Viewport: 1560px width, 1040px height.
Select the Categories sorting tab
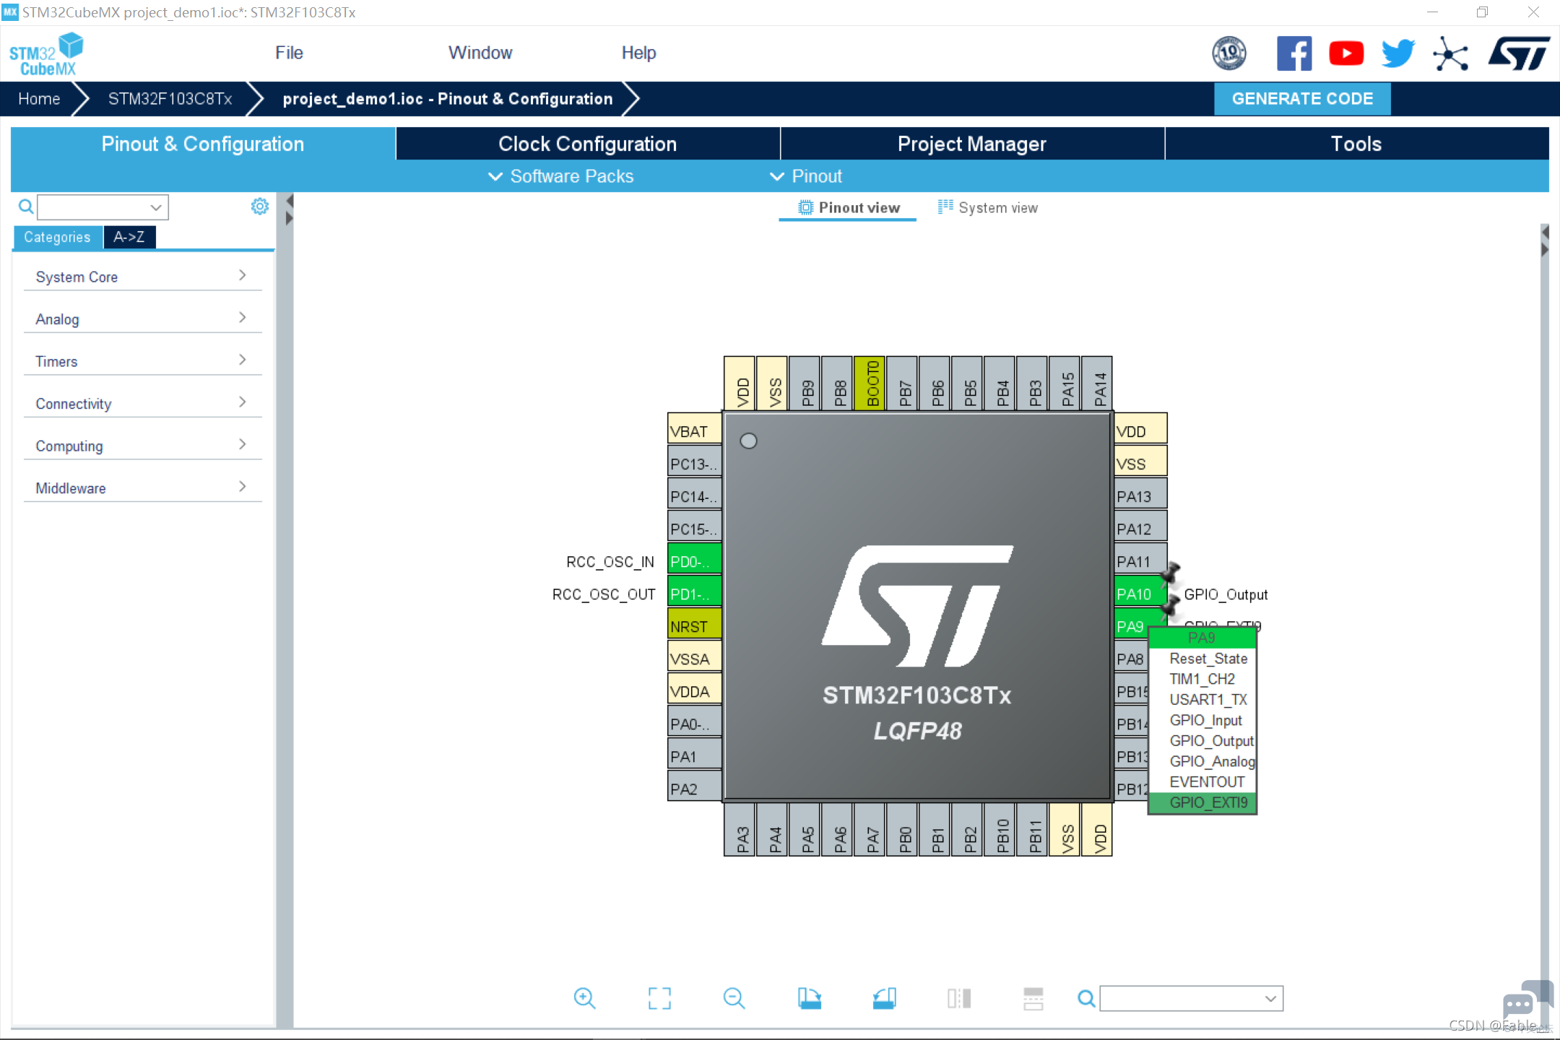[x=57, y=237]
